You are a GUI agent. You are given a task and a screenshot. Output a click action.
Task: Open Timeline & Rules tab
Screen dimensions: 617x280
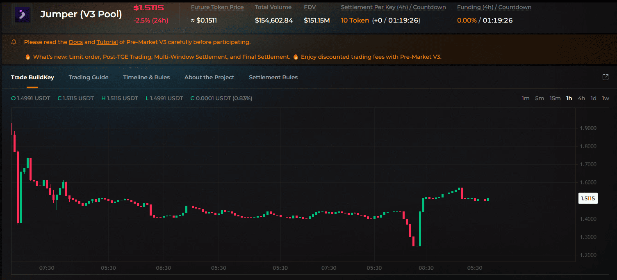146,77
